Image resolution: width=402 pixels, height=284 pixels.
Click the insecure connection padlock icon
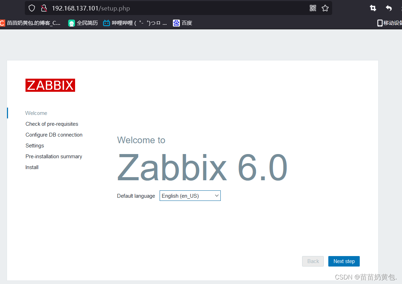coord(44,8)
